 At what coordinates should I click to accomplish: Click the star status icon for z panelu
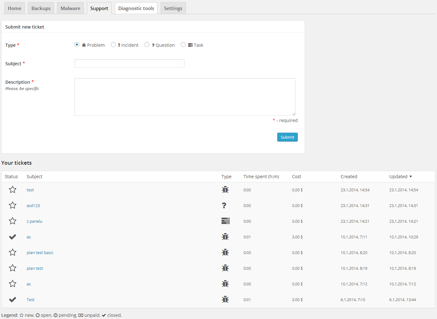coord(13,221)
